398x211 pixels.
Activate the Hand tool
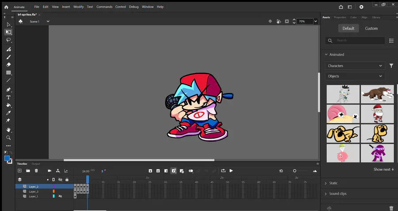click(x=8, y=130)
